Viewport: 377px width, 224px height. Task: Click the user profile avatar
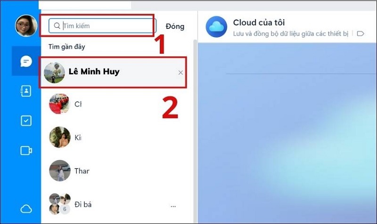point(26,26)
